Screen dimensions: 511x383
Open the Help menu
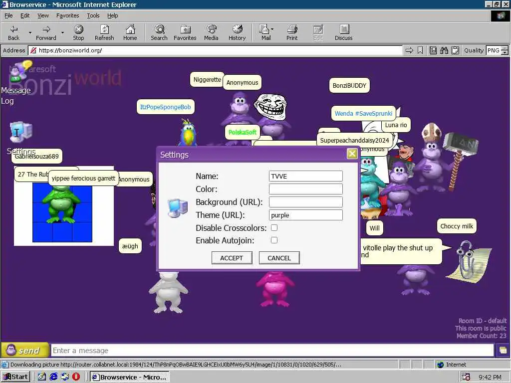pos(112,15)
